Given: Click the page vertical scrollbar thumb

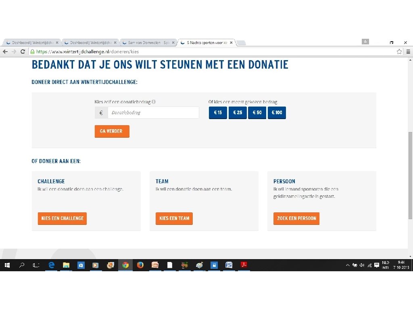Looking at the screenshot, I should click(x=410, y=175).
